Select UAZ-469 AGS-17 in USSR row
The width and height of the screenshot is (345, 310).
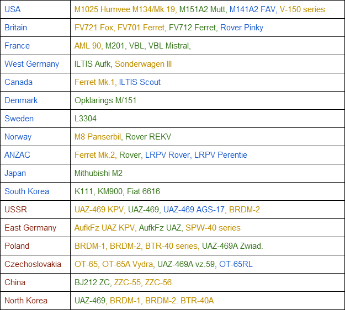click(194, 210)
